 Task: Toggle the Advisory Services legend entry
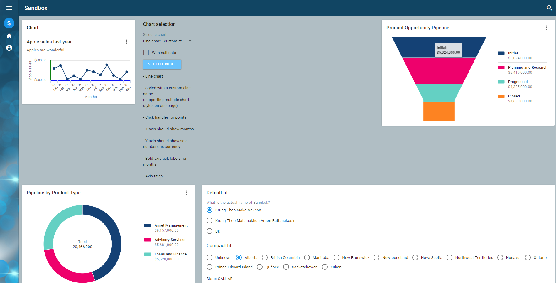pyautogui.click(x=170, y=240)
